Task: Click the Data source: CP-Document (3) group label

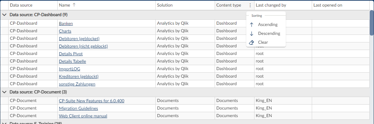Action: pos(39,92)
